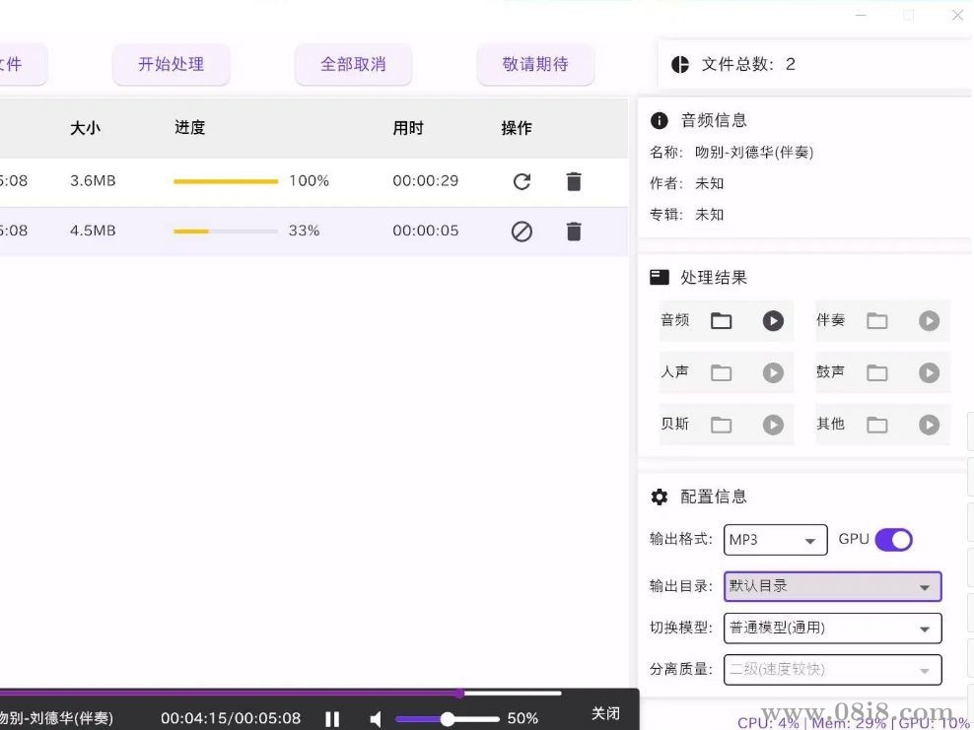Open the 人声 vocals output folder
The width and height of the screenshot is (974, 730).
click(721, 372)
